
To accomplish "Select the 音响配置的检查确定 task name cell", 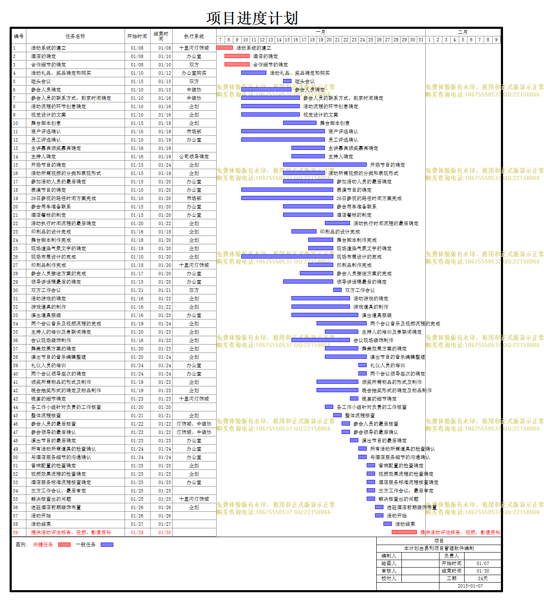I will pos(76,466).
